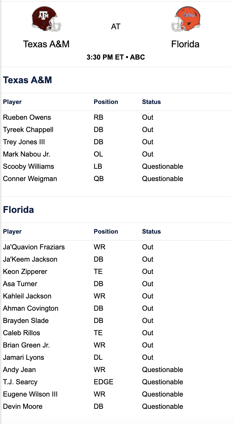The width and height of the screenshot is (234, 424).
Task: Sort Florida table by Status column
Action: pyautogui.click(x=151, y=232)
